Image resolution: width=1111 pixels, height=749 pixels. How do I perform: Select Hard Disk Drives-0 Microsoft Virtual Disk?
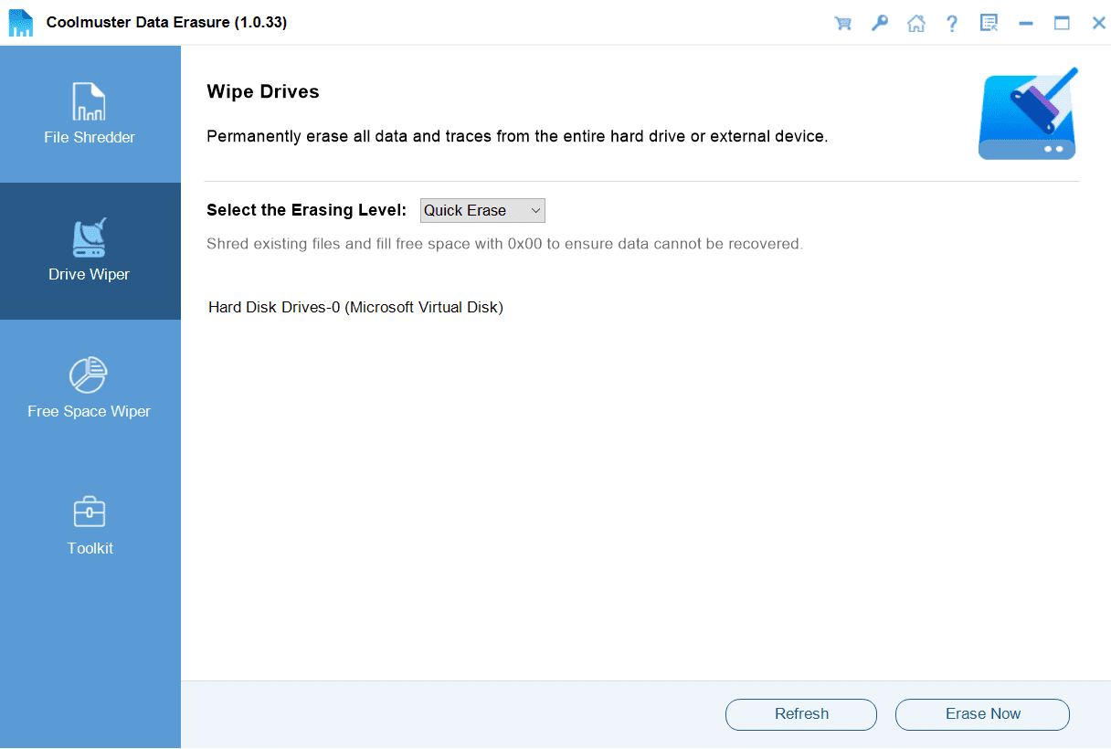point(355,307)
